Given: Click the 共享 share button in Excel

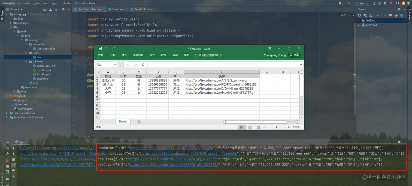Looking at the screenshot, I should pyautogui.click(x=294, y=55).
